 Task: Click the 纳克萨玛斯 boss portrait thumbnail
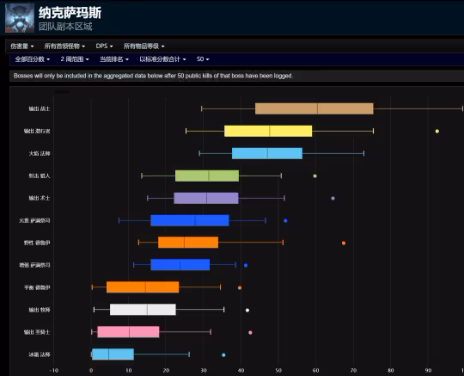coord(20,18)
